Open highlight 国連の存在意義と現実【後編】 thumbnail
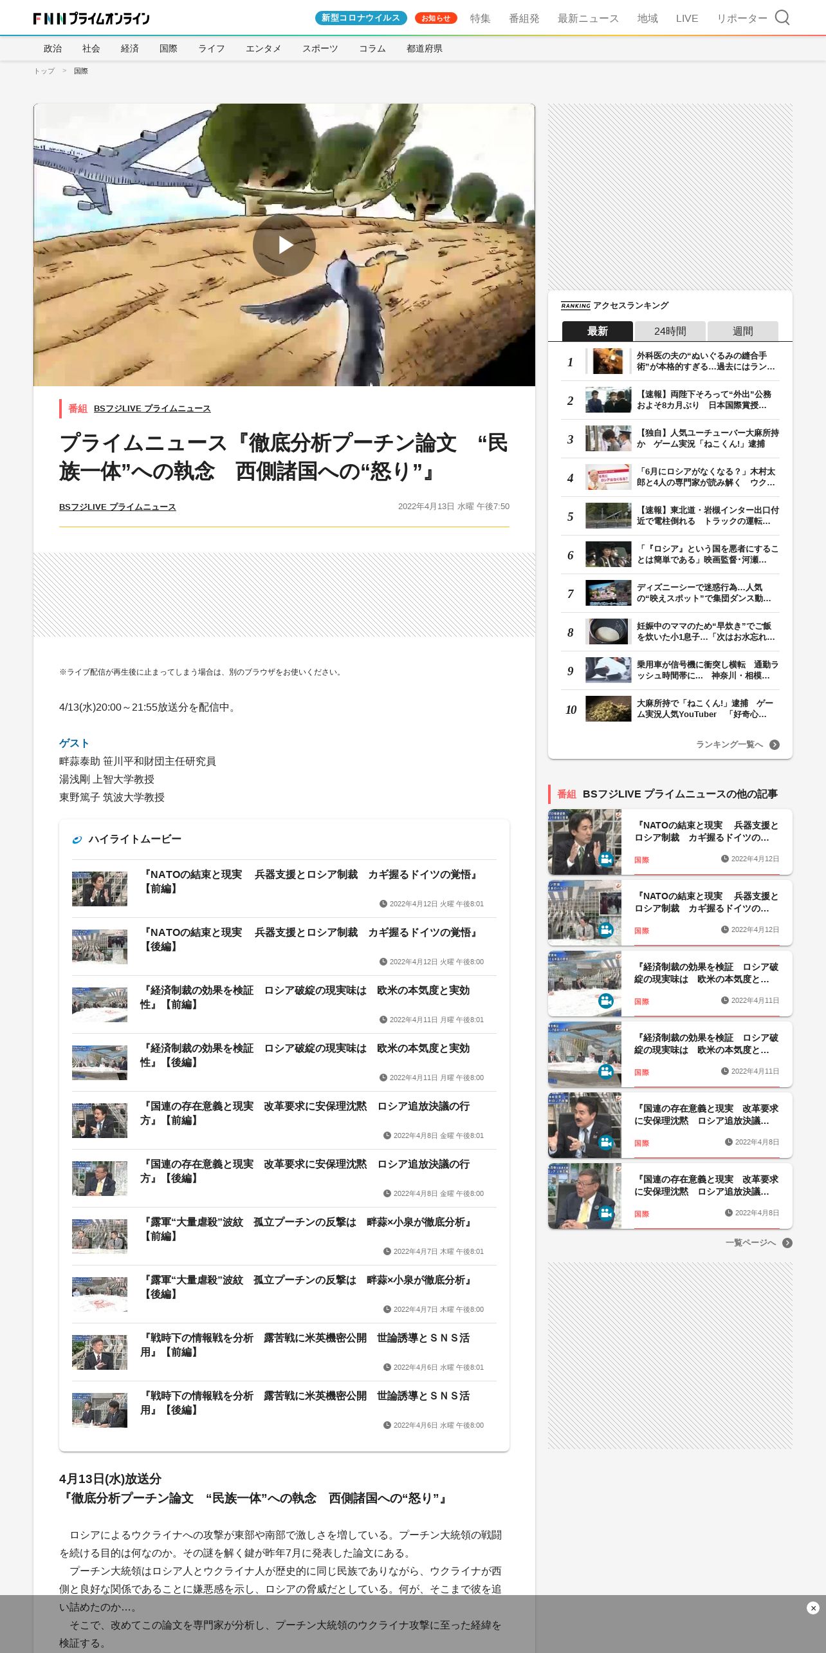Viewport: 826px width, 1653px height. point(100,1179)
